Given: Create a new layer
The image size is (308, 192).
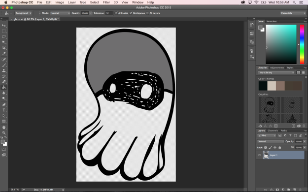Looking at the screenshot, I should (x=294, y=190).
